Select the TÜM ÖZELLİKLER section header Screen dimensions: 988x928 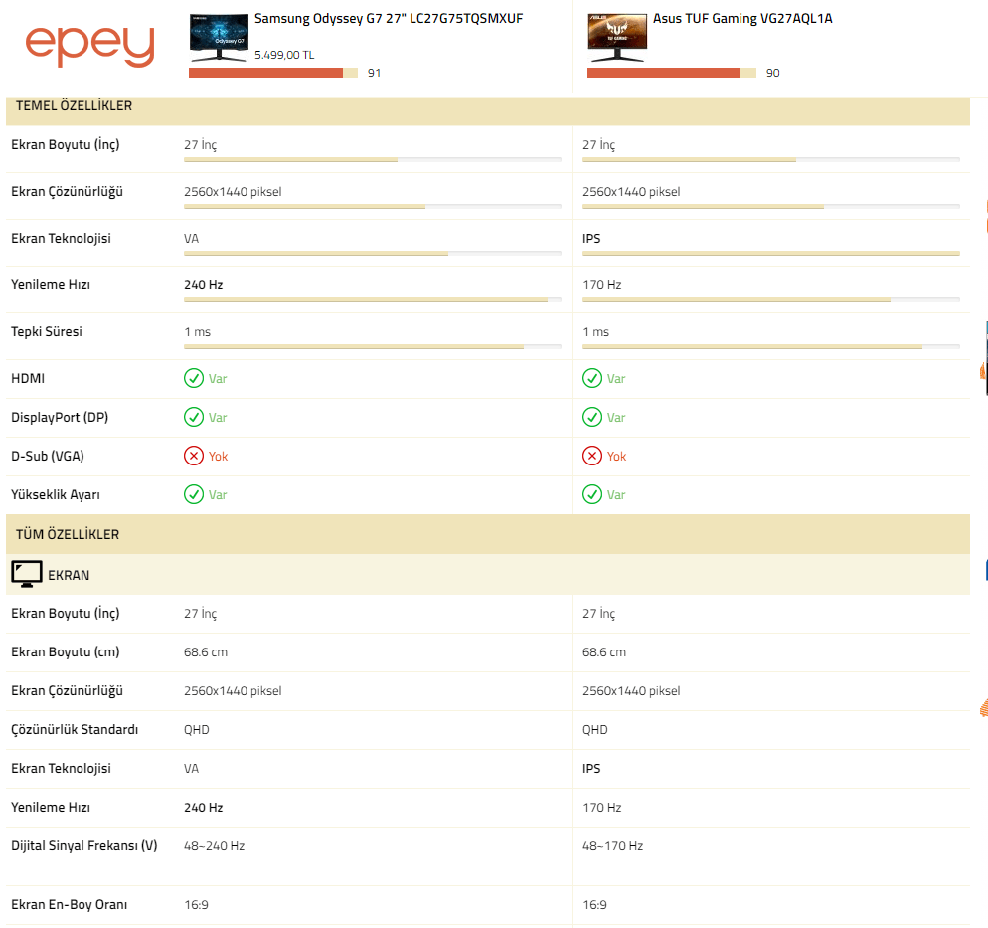[488, 534]
